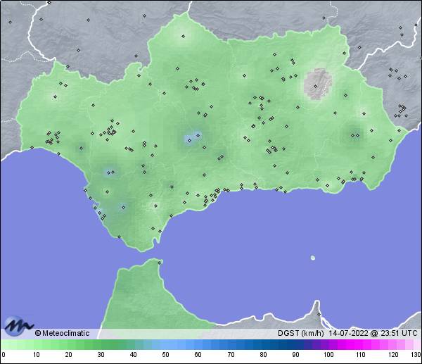Click the 30 value on the legend scale

click(101, 355)
